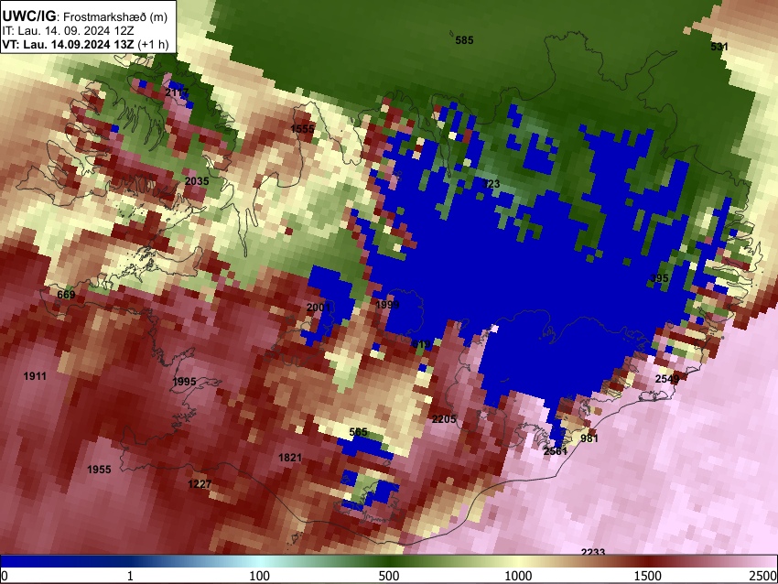Viewport: 778px width, 584px height.
Task: Click the station value 2561
Action: click(x=555, y=451)
